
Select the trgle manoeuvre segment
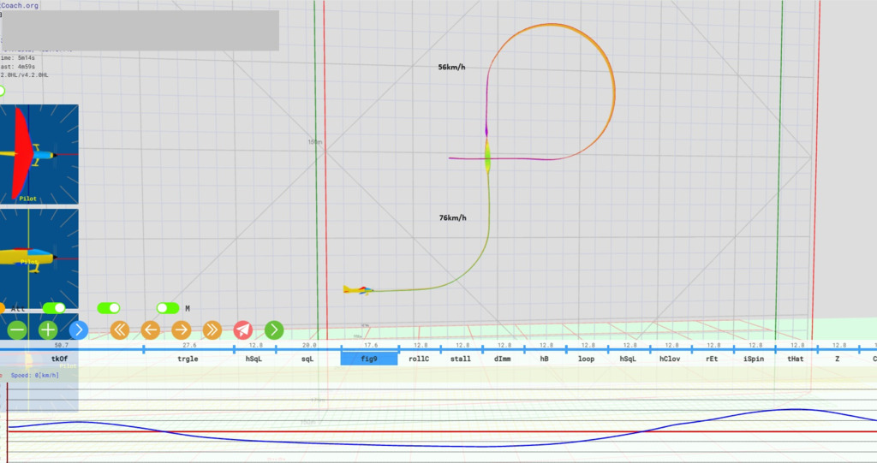(188, 359)
